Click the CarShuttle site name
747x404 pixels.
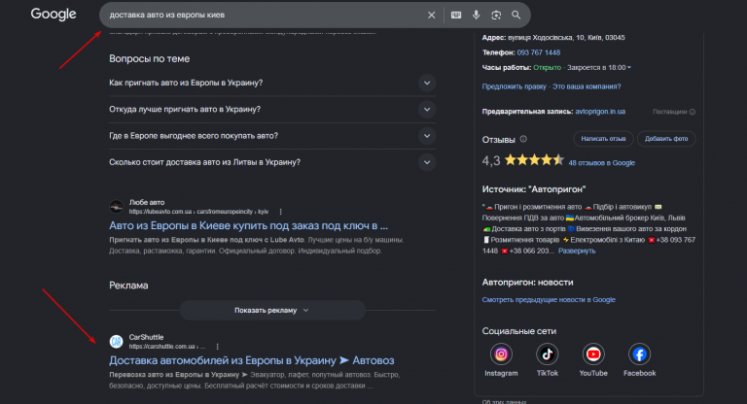pos(146,337)
